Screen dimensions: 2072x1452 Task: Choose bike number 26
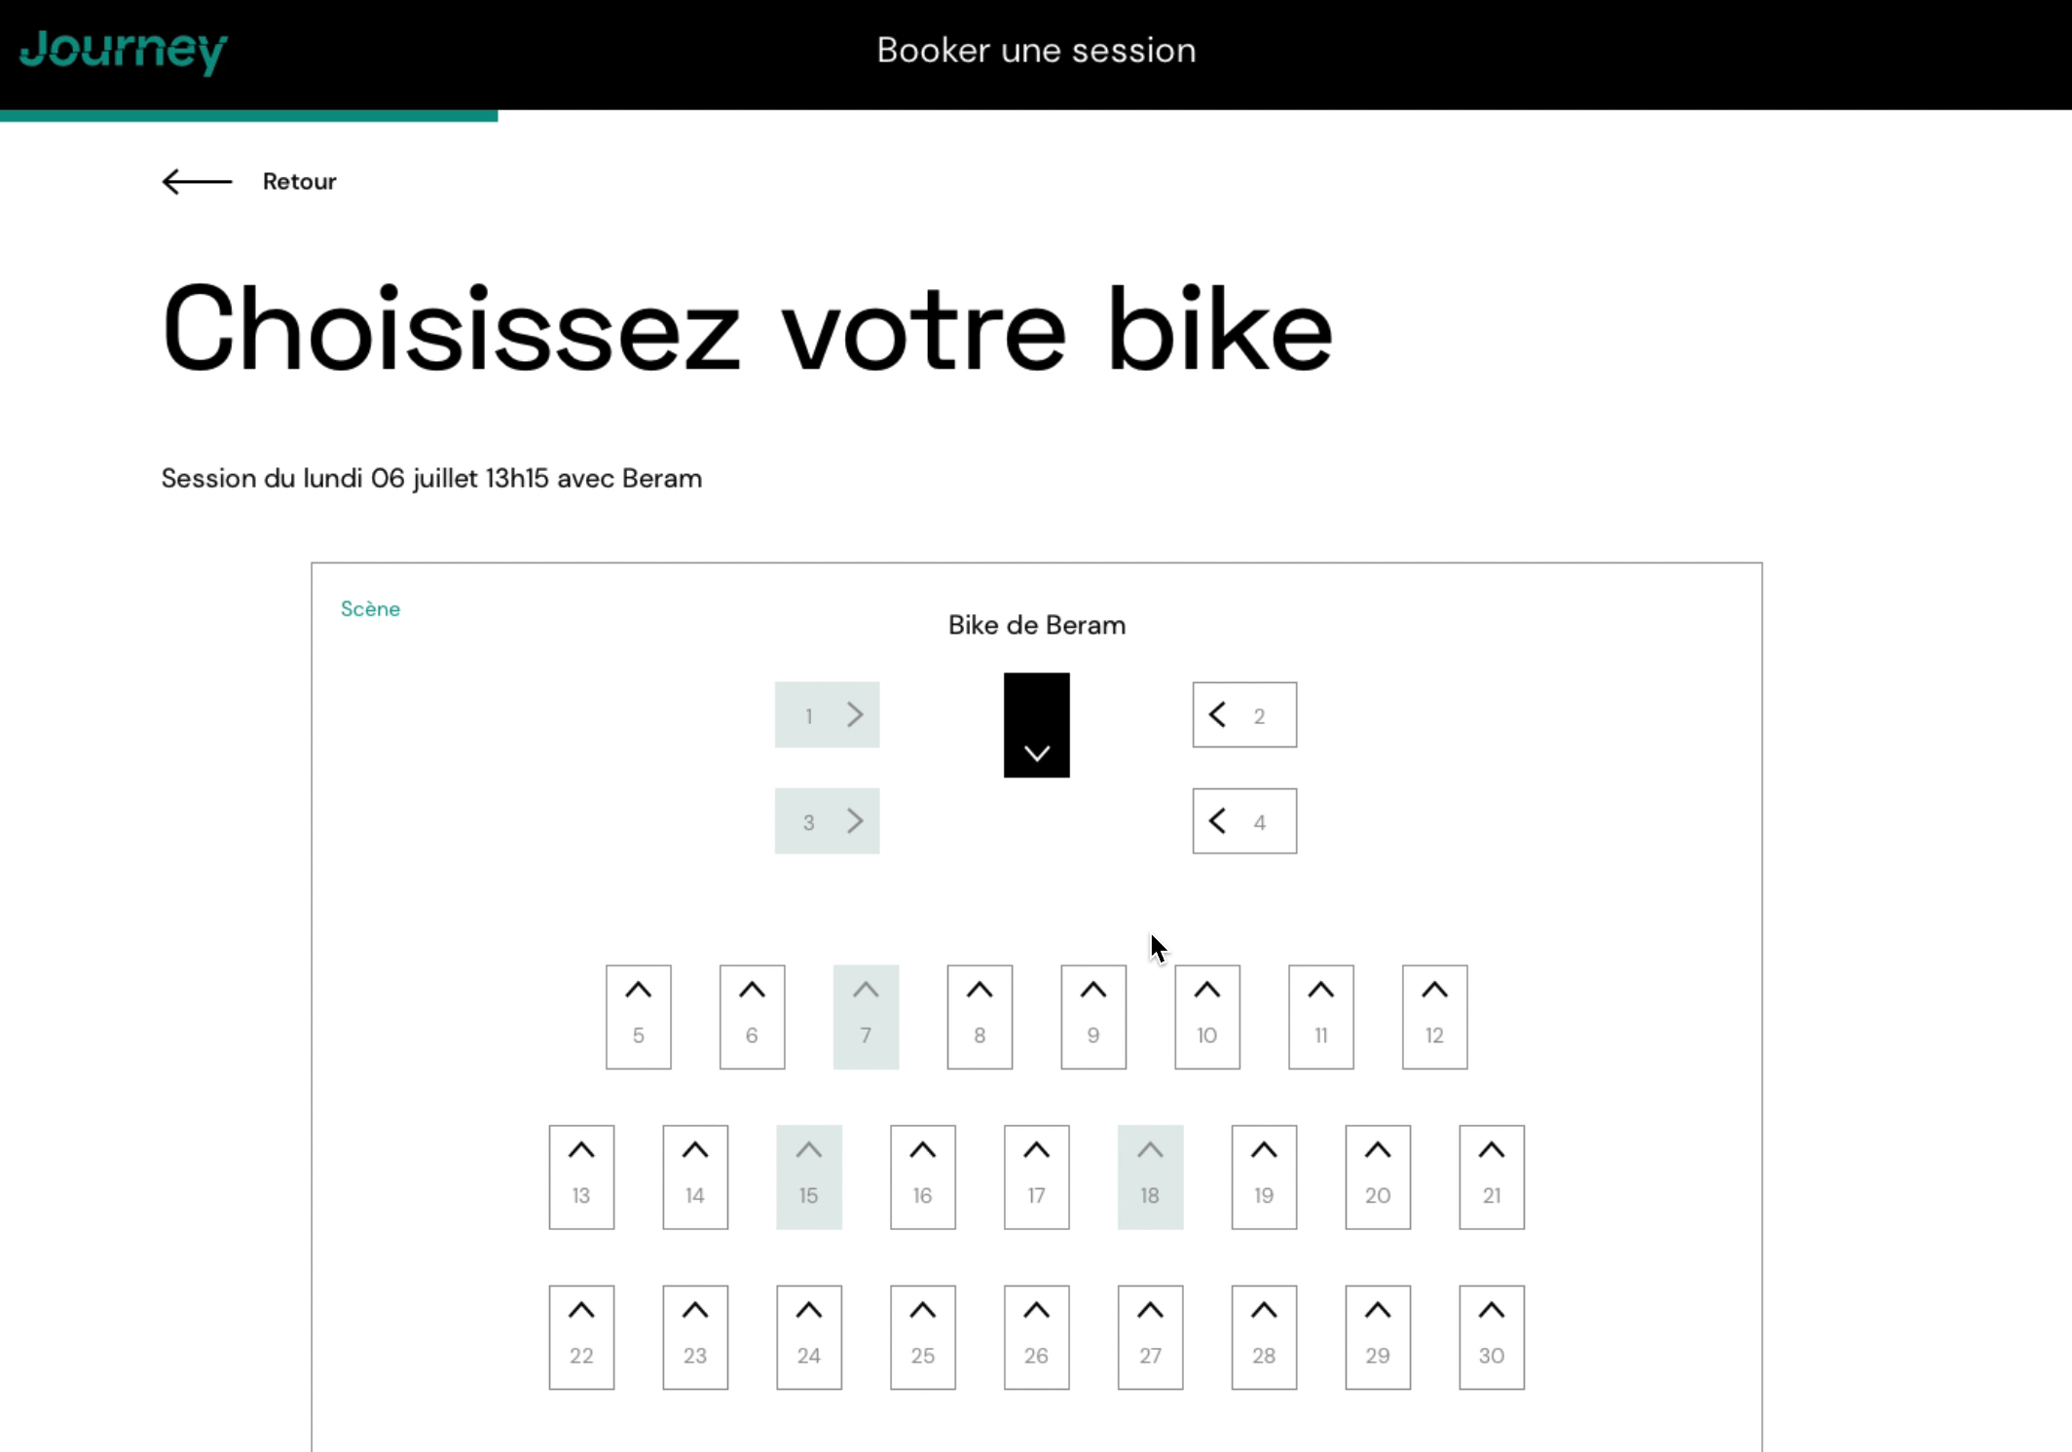1037,1337
